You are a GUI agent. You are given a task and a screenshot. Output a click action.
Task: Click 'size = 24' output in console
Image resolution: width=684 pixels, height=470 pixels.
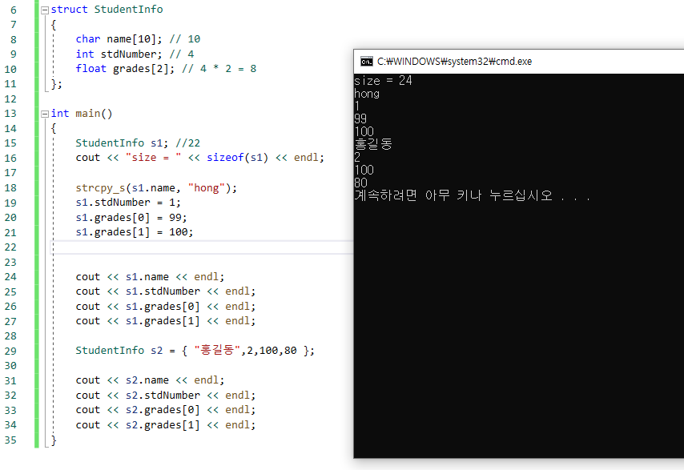[383, 81]
